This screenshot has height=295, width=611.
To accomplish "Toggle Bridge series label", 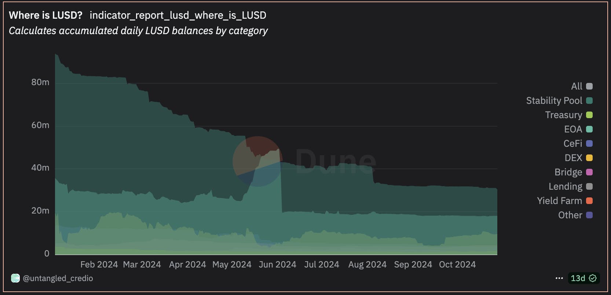I will click(x=568, y=172).
